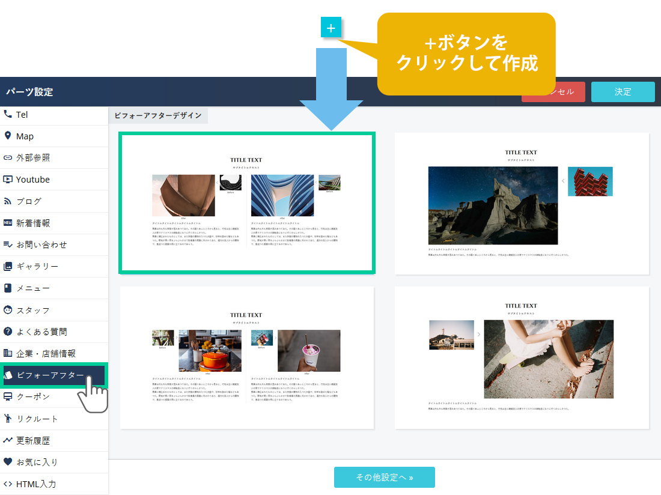661x495 pixels.
Task: Click the ギャラリー image icon
Action: (x=8, y=266)
